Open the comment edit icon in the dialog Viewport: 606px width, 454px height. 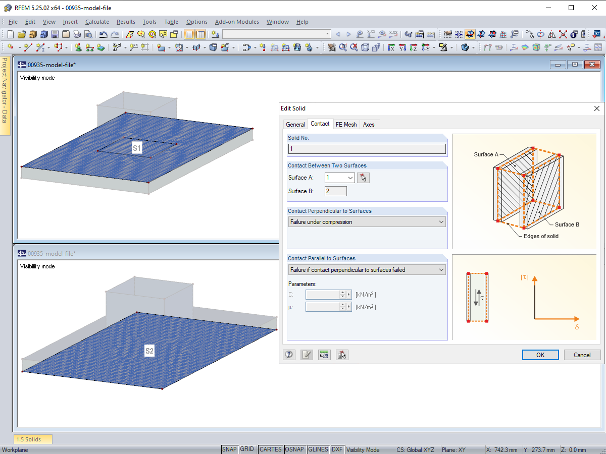point(307,355)
